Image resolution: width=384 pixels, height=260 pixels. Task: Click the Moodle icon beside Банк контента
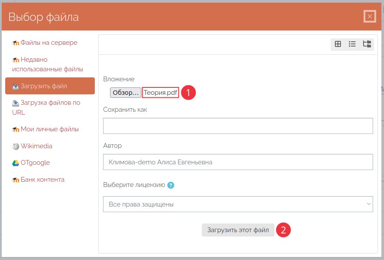coord(16,180)
